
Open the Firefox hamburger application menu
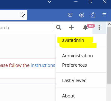(x=104, y=15)
